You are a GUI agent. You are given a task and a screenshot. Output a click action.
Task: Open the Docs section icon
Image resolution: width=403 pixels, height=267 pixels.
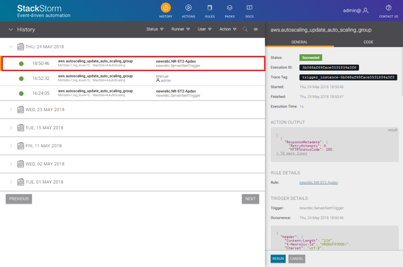pos(249,8)
